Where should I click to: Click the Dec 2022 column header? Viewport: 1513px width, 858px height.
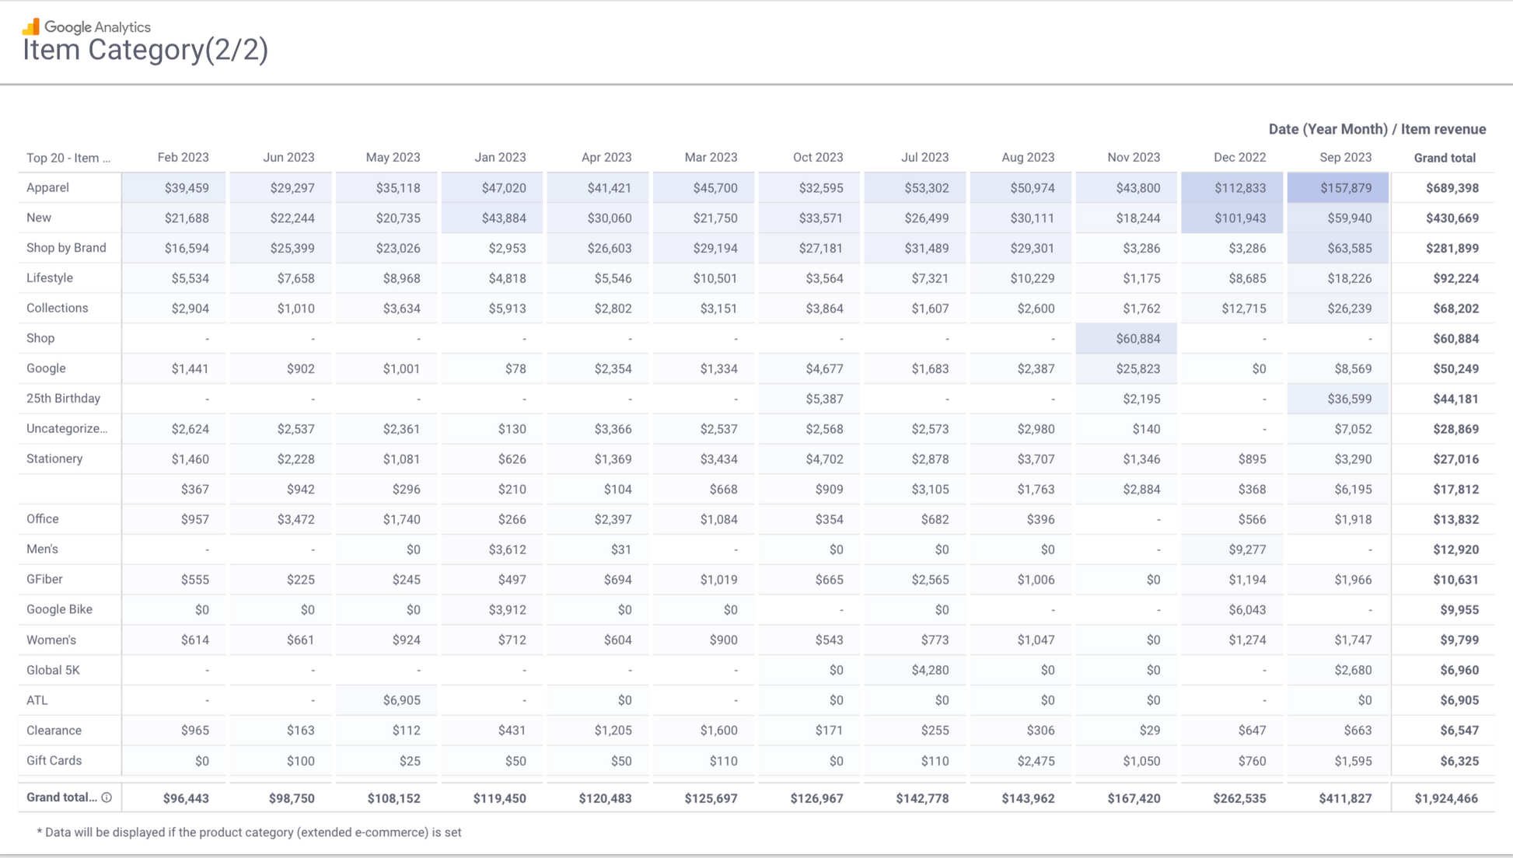[1239, 157]
